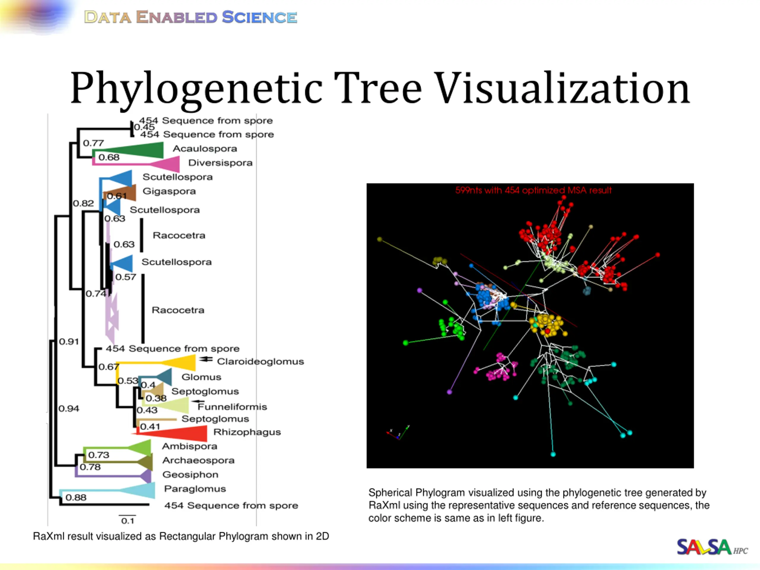Click the 0.53 support value
This screenshot has height=570, width=760.
coord(128,381)
